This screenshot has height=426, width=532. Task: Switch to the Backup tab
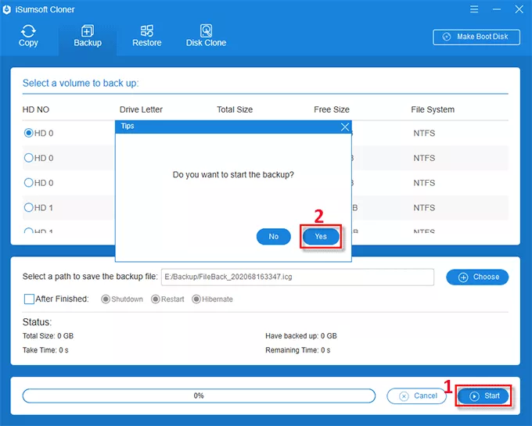[x=87, y=36]
